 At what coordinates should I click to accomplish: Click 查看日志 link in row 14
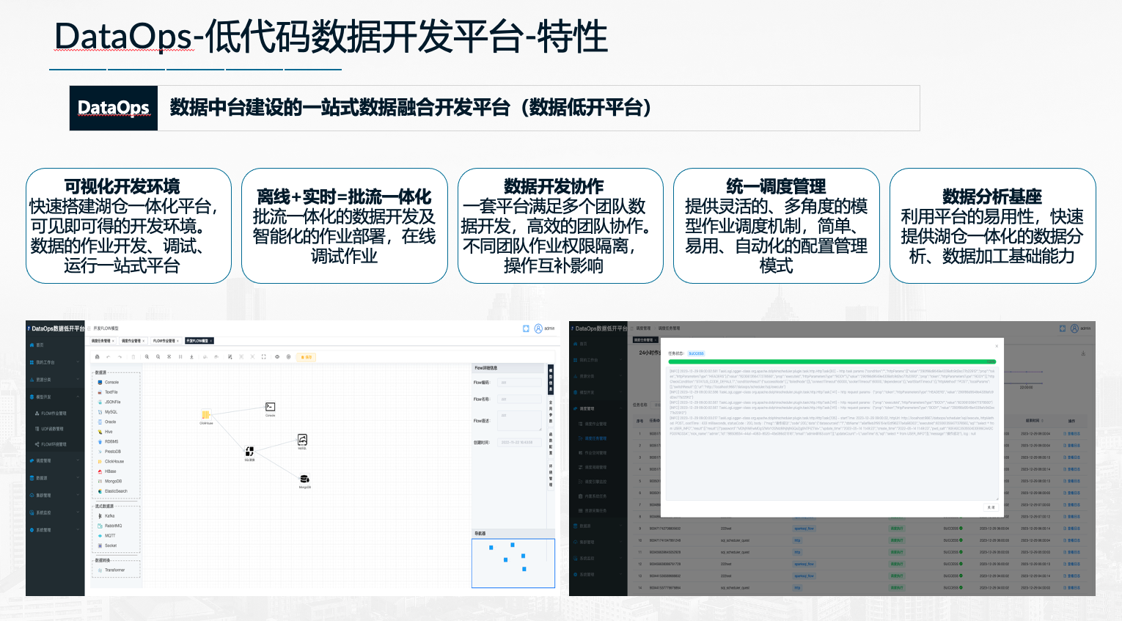click(1073, 588)
